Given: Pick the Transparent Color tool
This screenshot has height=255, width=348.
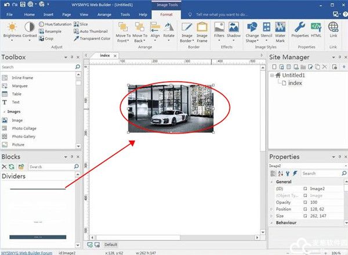Looking at the screenshot, I should tap(92, 39).
